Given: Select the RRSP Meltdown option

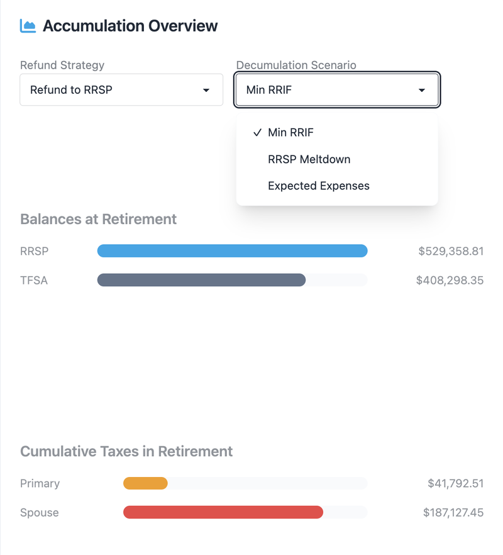Looking at the screenshot, I should (x=309, y=159).
